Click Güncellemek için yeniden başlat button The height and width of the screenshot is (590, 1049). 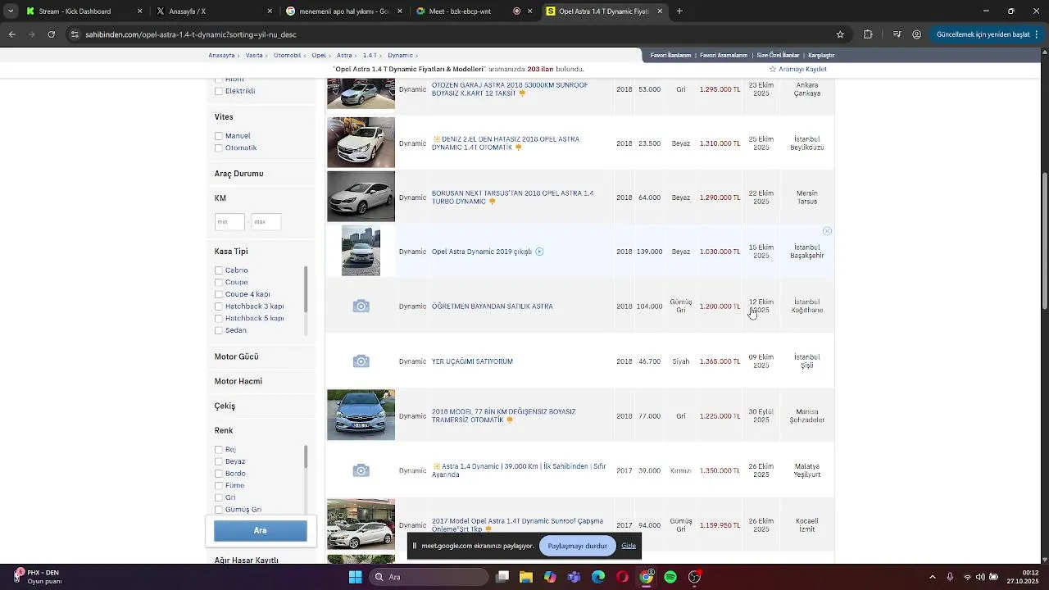coord(983,34)
